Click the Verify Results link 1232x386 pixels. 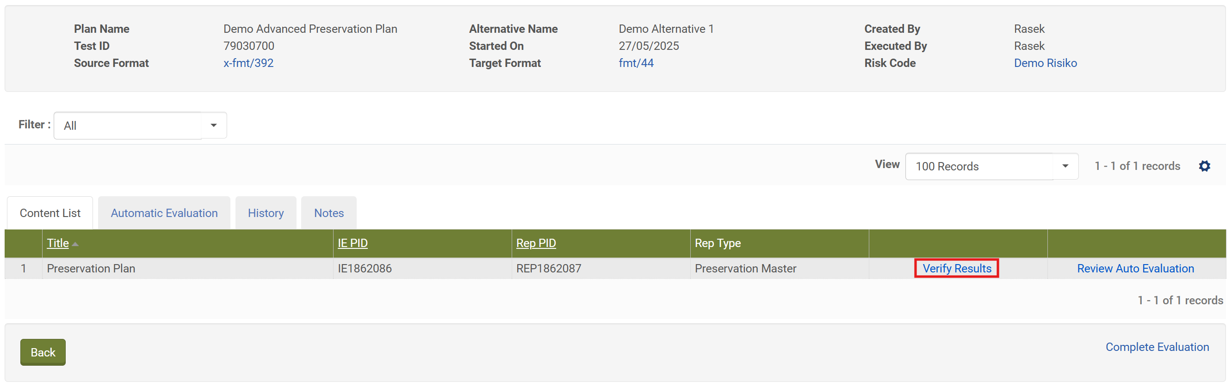[x=957, y=269]
